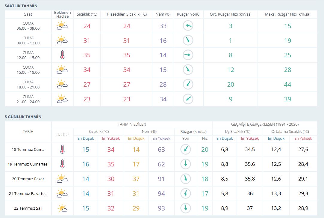This screenshot has width=324, height=218.
Task: Click the 5 GÜNLÜK TAHMİN section heading
Action: pyautogui.click(x=23, y=117)
